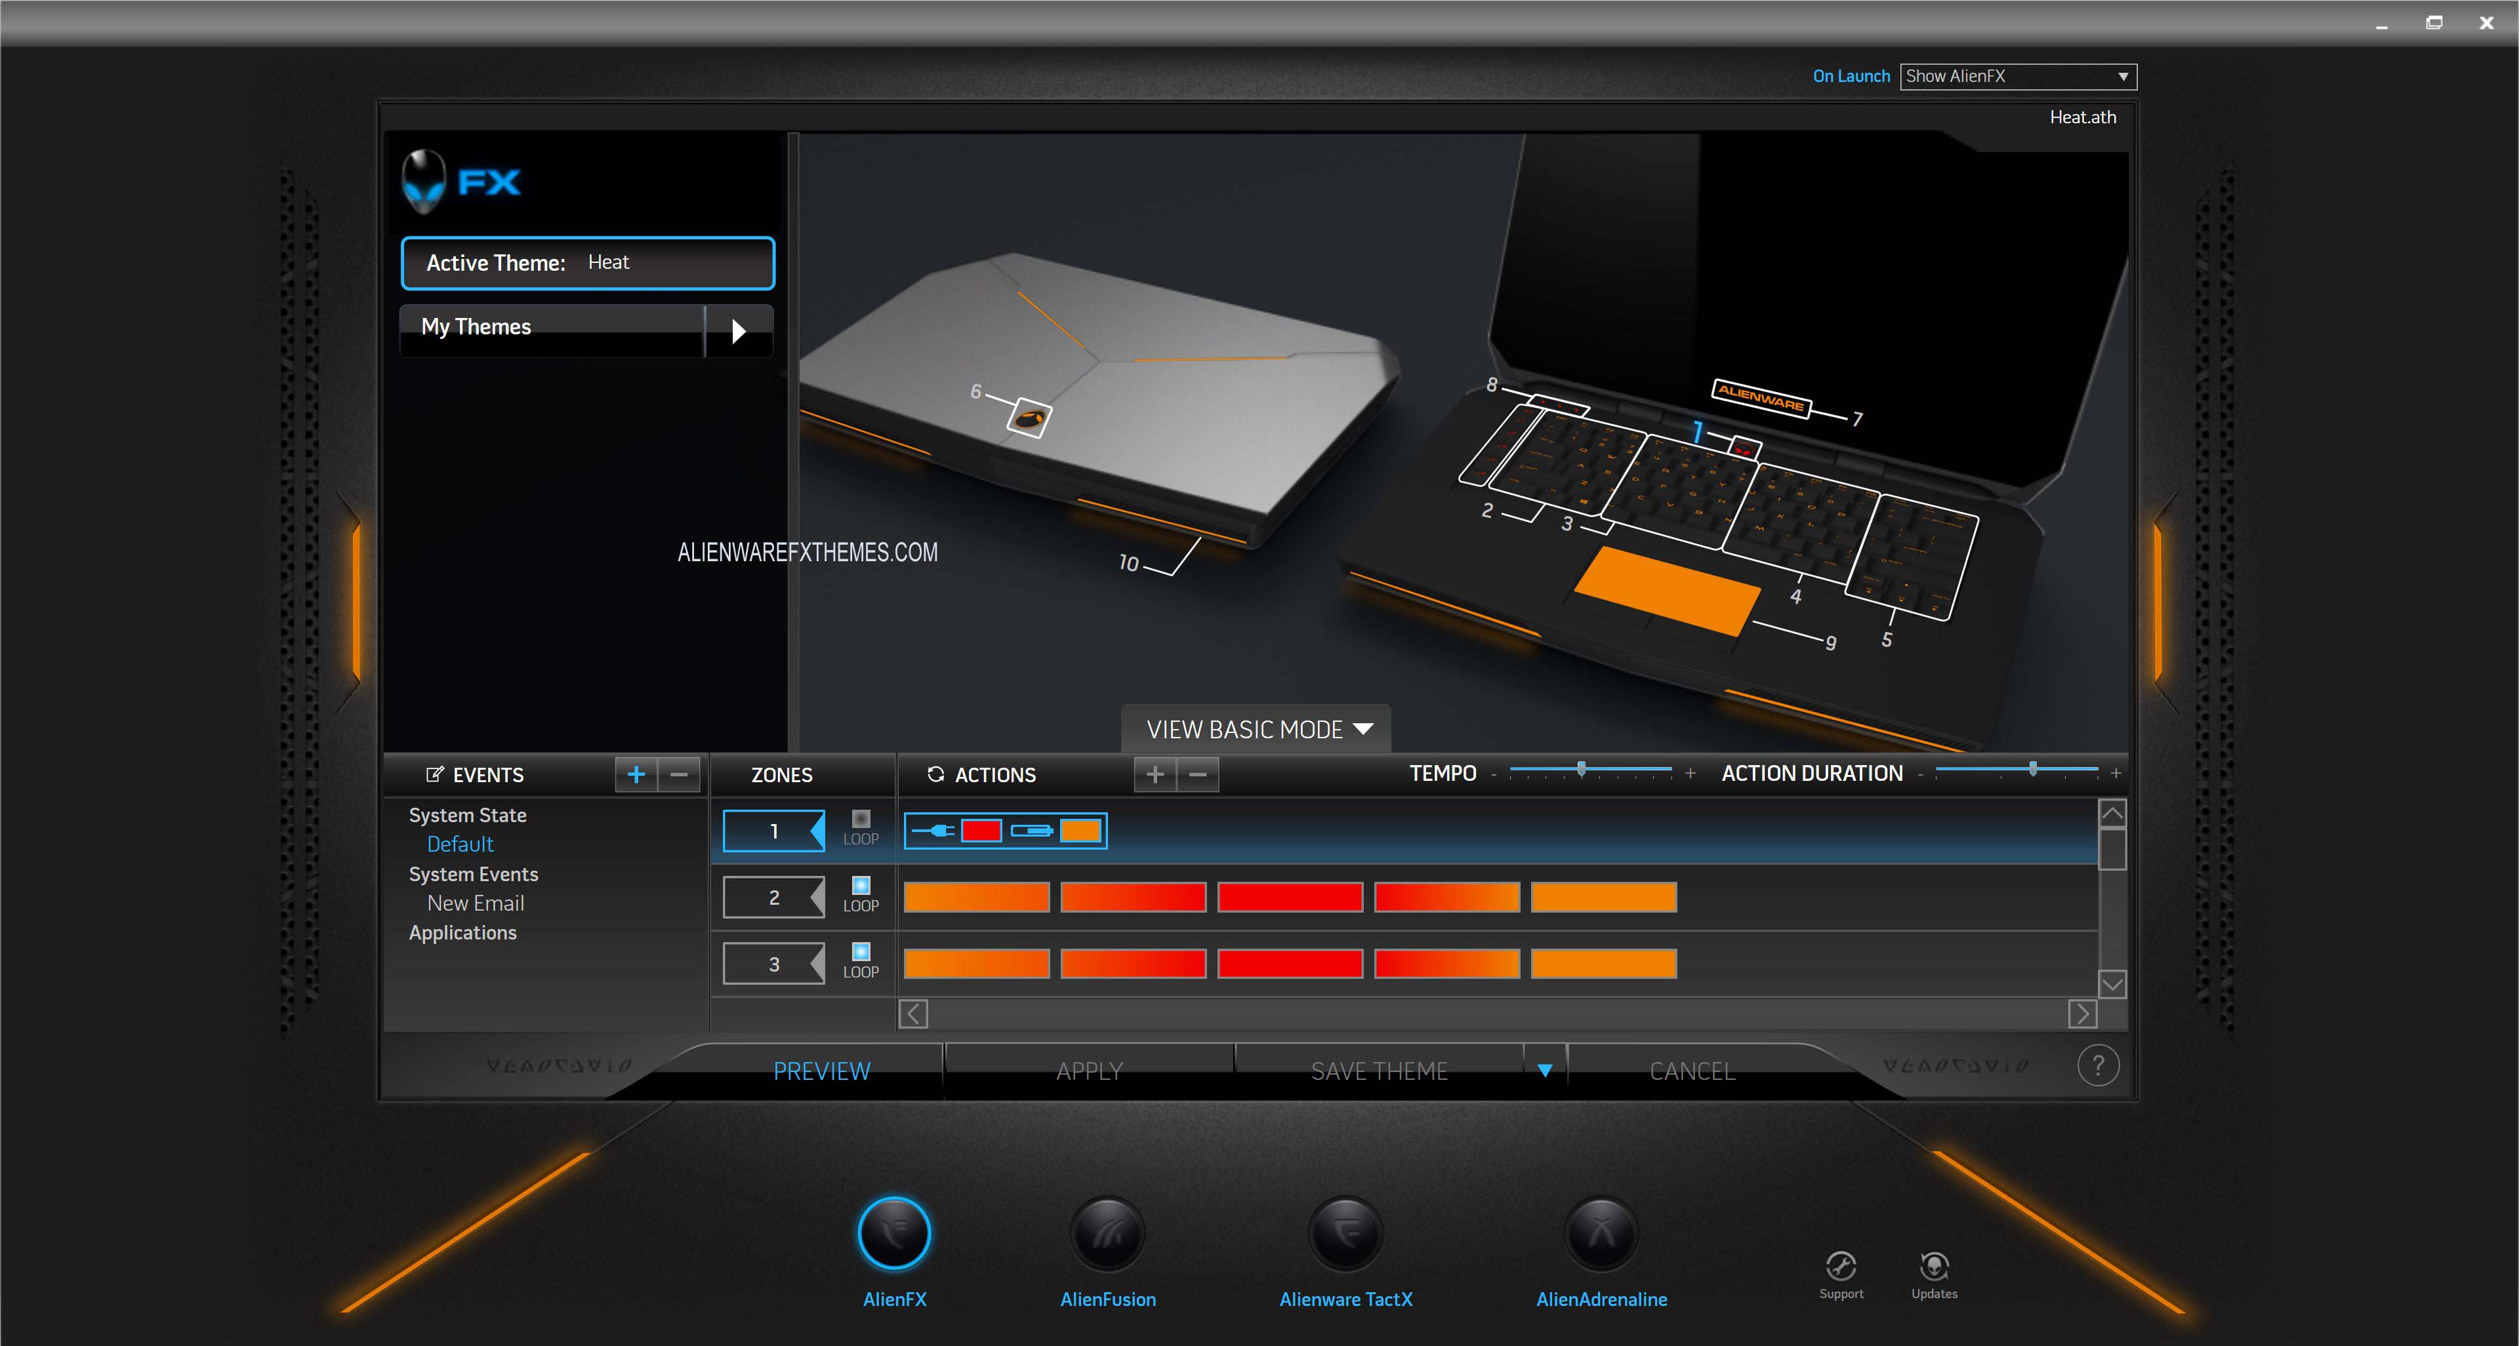Select the New Email system event
Image resolution: width=2519 pixels, height=1346 pixels.
click(x=475, y=903)
